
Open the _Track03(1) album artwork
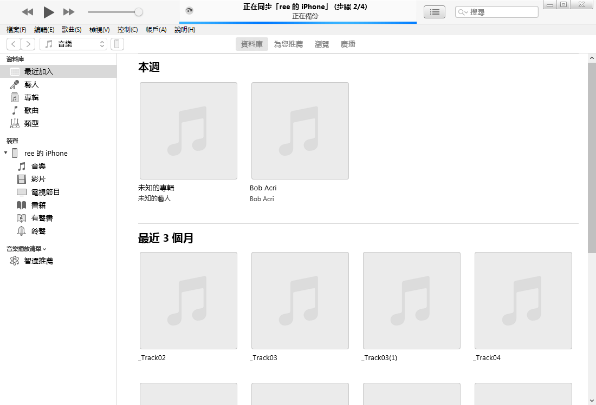[x=412, y=301]
